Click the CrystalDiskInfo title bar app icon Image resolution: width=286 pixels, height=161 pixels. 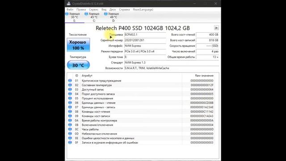[x=68, y=4]
